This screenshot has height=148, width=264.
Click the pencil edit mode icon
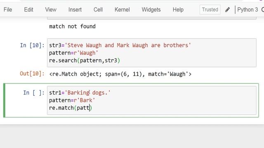(x=227, y=9)
